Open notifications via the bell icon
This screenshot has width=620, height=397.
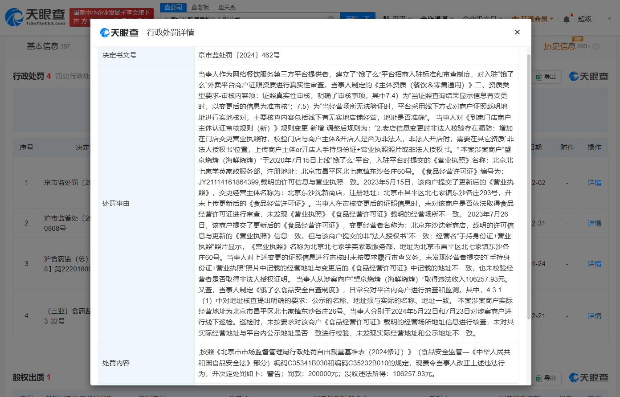[x=566, y=18]
